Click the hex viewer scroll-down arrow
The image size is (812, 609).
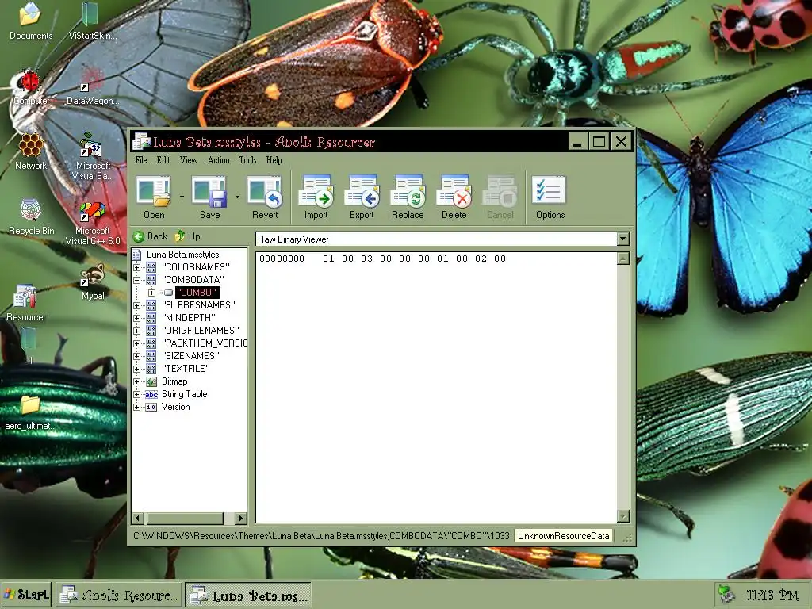coord(623,516)
